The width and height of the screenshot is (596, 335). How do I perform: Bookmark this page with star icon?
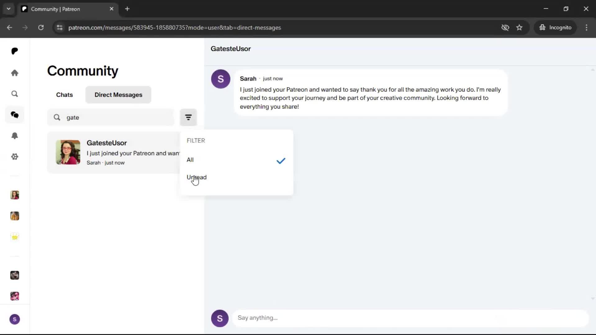pos(519,28)
